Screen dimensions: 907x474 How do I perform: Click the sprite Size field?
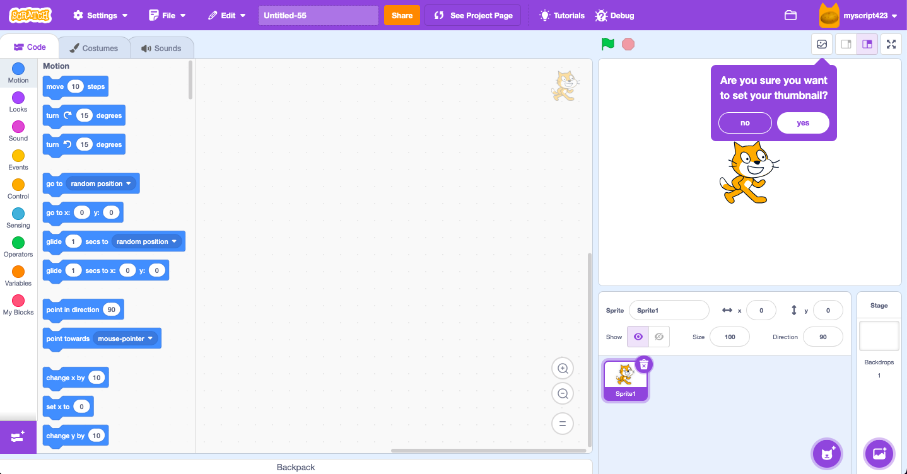730,337
